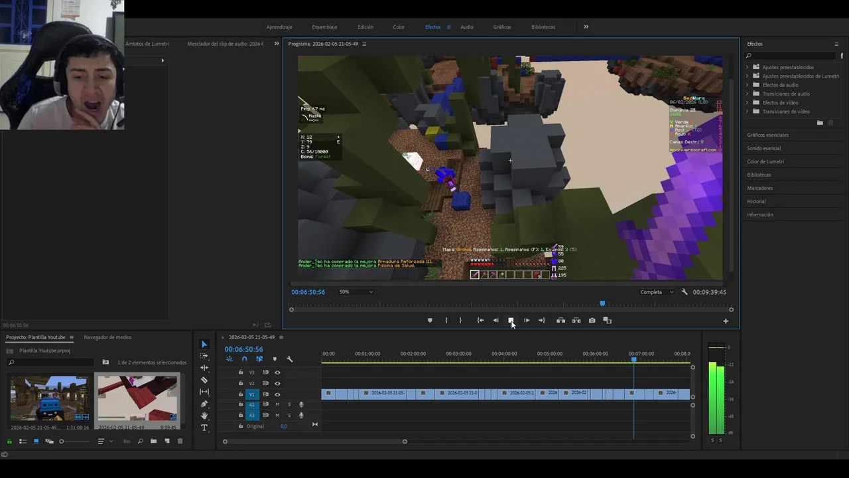Toggle project writable lock icon
The width and height of the screenshot is (849, 478).
pyautogui.click(x=9, y=441)
